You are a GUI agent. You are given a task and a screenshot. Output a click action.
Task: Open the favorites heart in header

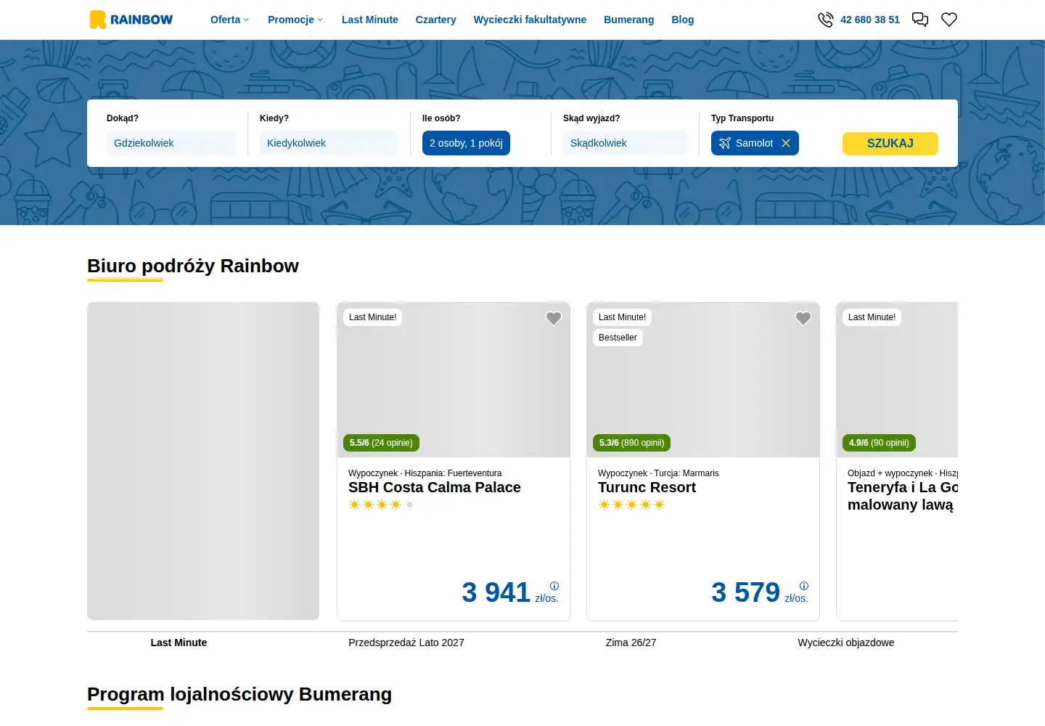pos(949,20)
